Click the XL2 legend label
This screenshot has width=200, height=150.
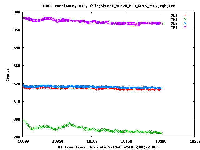(174, 23)
